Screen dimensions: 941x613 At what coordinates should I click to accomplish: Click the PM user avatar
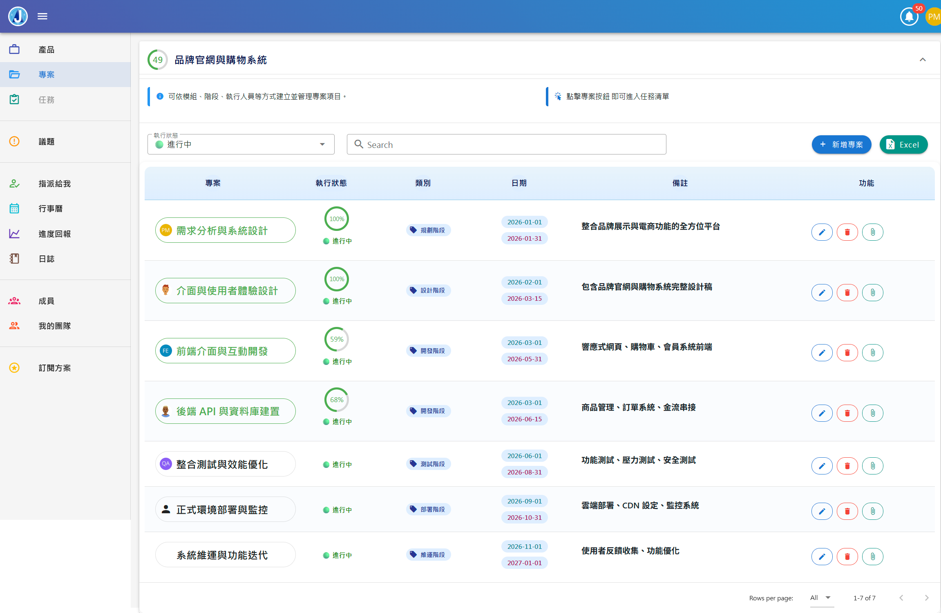tap(933, 17)
